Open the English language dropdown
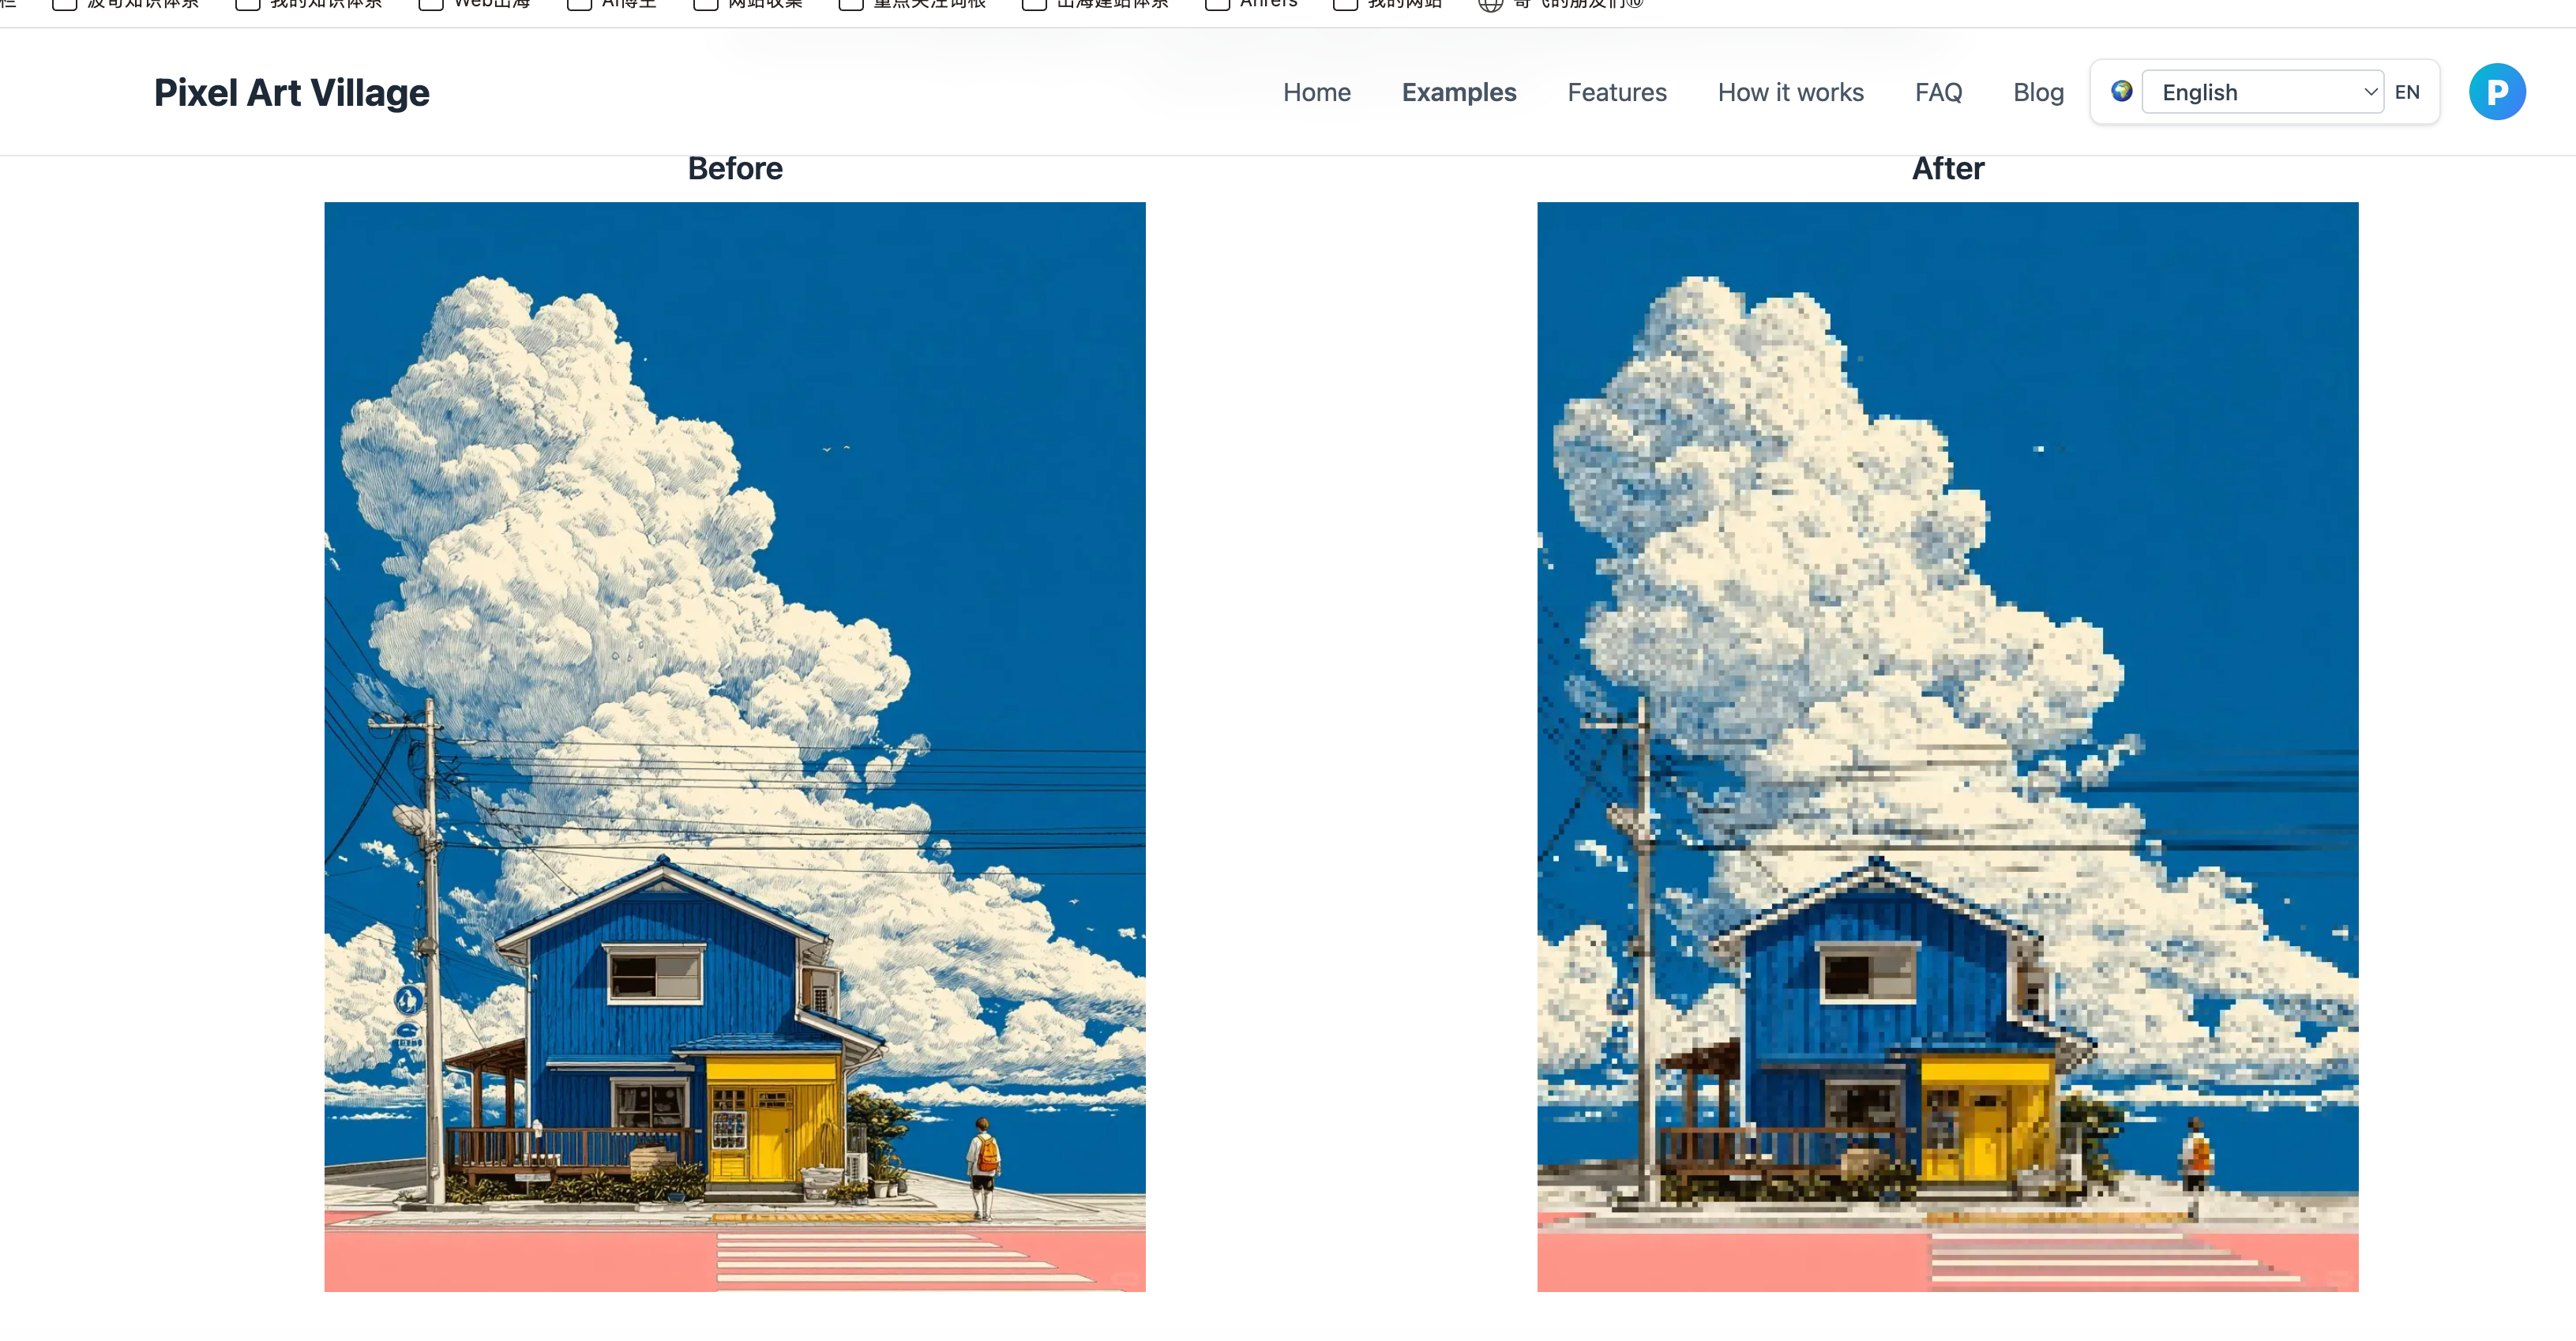The image size is (2576, 1341). click(2250, 92)
